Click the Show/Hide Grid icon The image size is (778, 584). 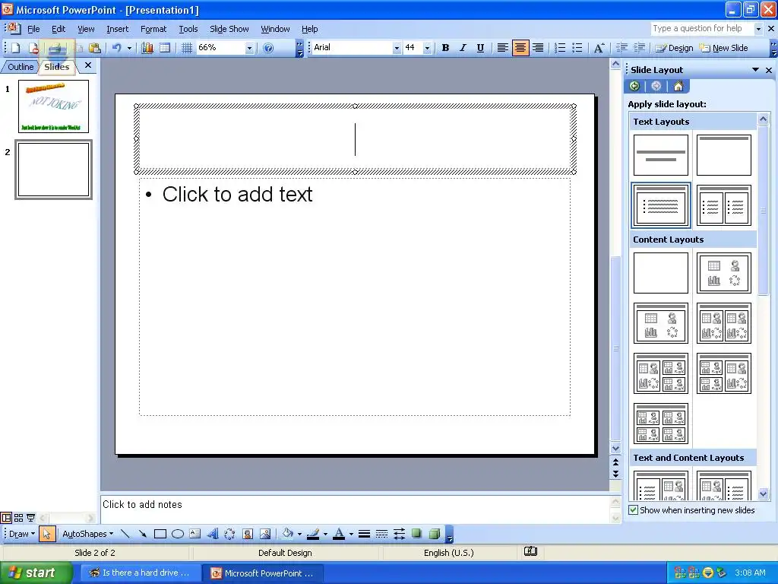[187, 48]
